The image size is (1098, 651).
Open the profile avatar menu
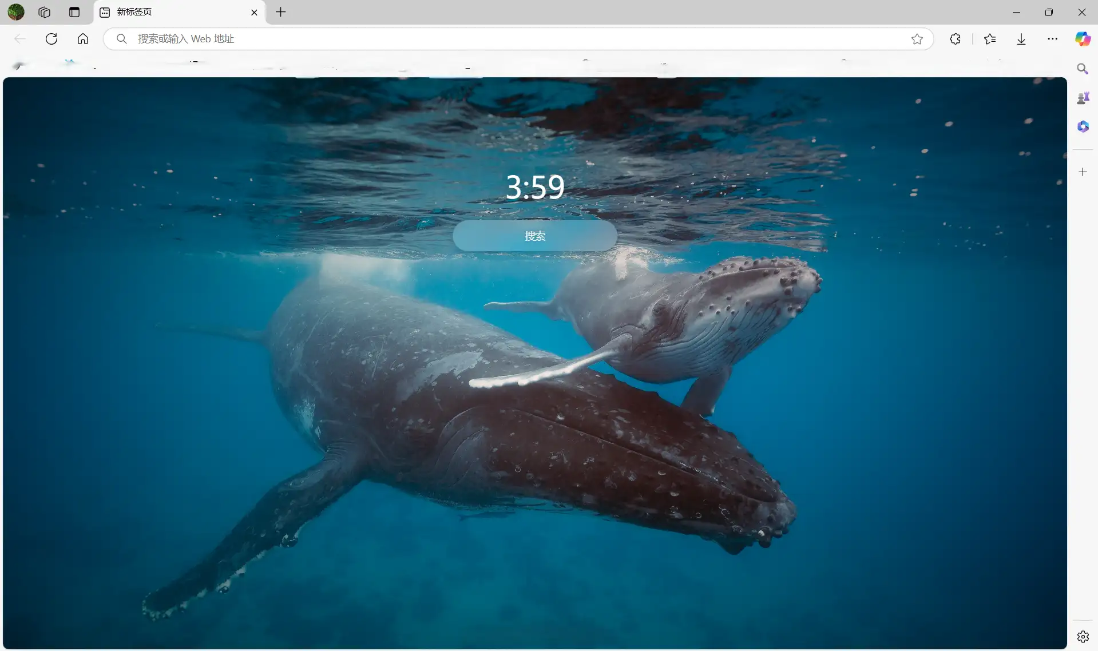[16, 12]
